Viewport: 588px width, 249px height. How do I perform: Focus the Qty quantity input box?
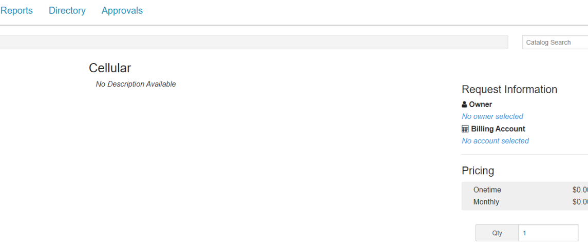click(x=548, y=233)
